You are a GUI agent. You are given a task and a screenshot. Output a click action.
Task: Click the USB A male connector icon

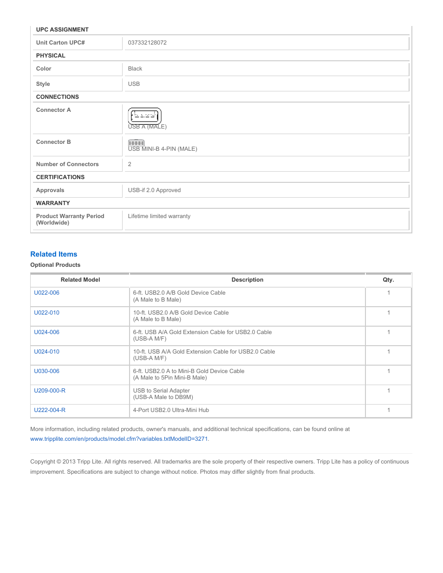pos(144,116)
